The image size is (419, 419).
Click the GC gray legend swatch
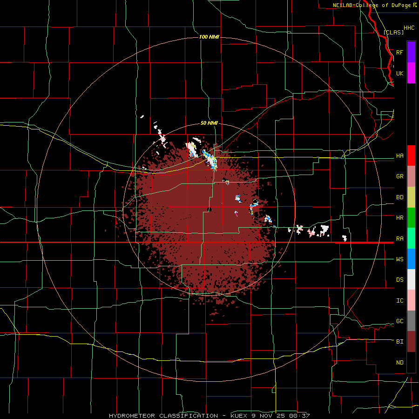[x=411, y=321]
